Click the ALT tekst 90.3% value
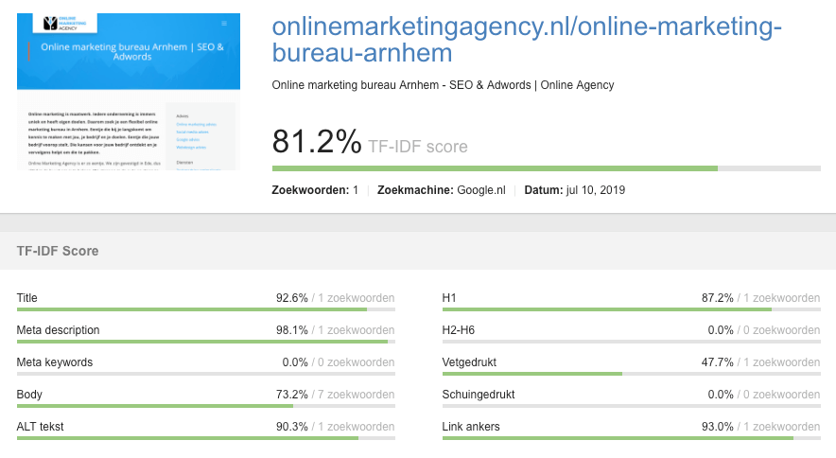This screenshot has height=458, width=836. point(291,427)
